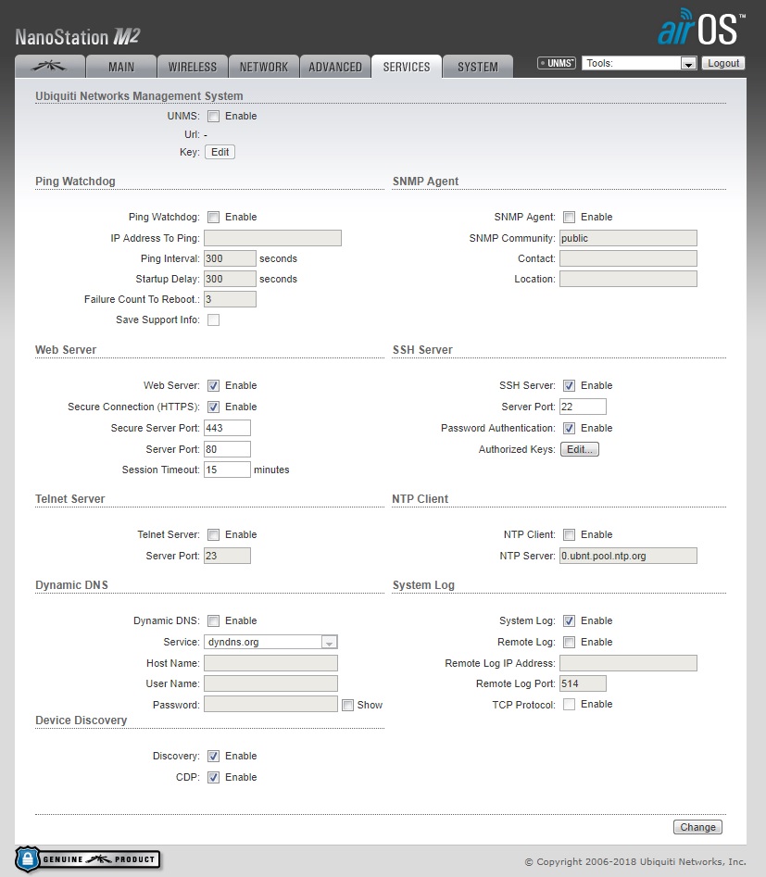
Task: Focus the Ping Interval field
Action: tap(230, 258)
